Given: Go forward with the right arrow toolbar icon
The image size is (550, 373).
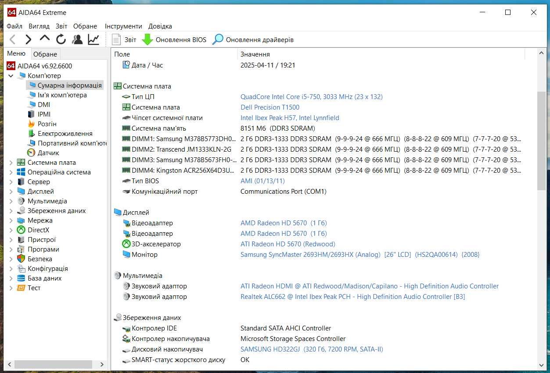Looking at the screenshot, I should pos(29,39).
